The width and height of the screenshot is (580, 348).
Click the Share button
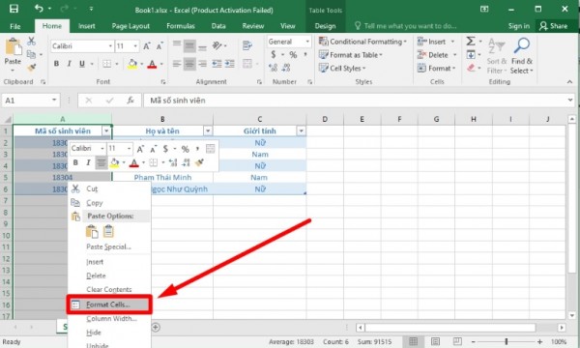554,26
